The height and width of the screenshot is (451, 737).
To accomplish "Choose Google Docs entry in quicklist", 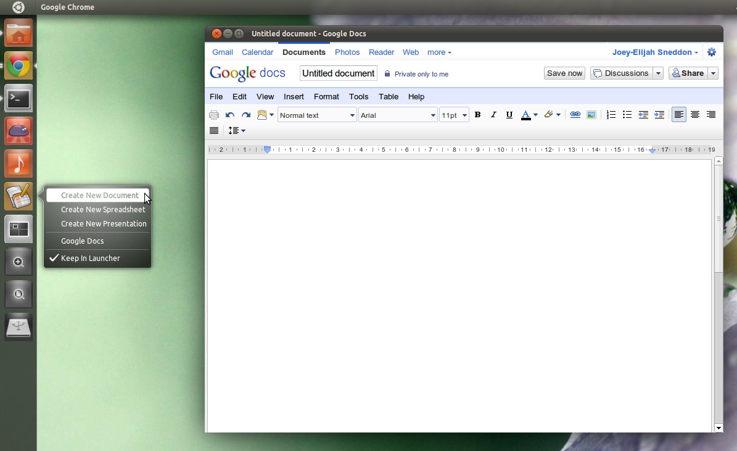I will [x=98, y=241].
